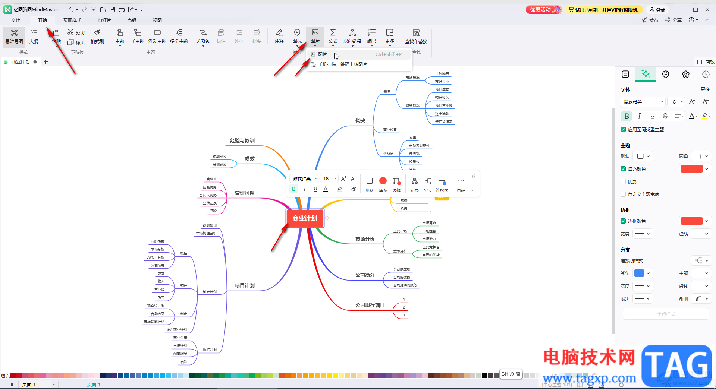Open the border width dropdown

point(643,234)
